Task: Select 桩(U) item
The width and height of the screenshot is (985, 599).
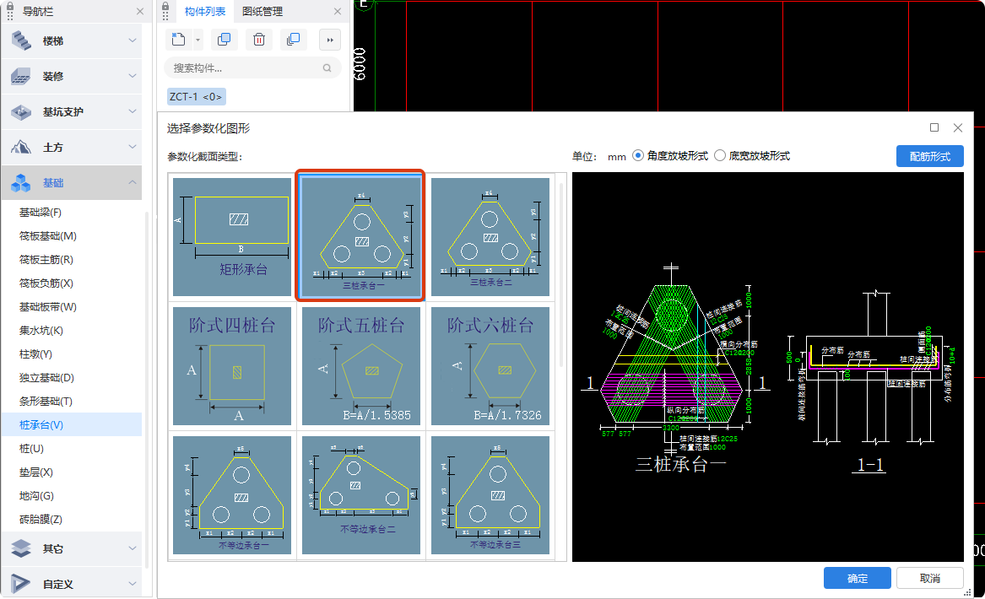Action: tap(72, 448)
